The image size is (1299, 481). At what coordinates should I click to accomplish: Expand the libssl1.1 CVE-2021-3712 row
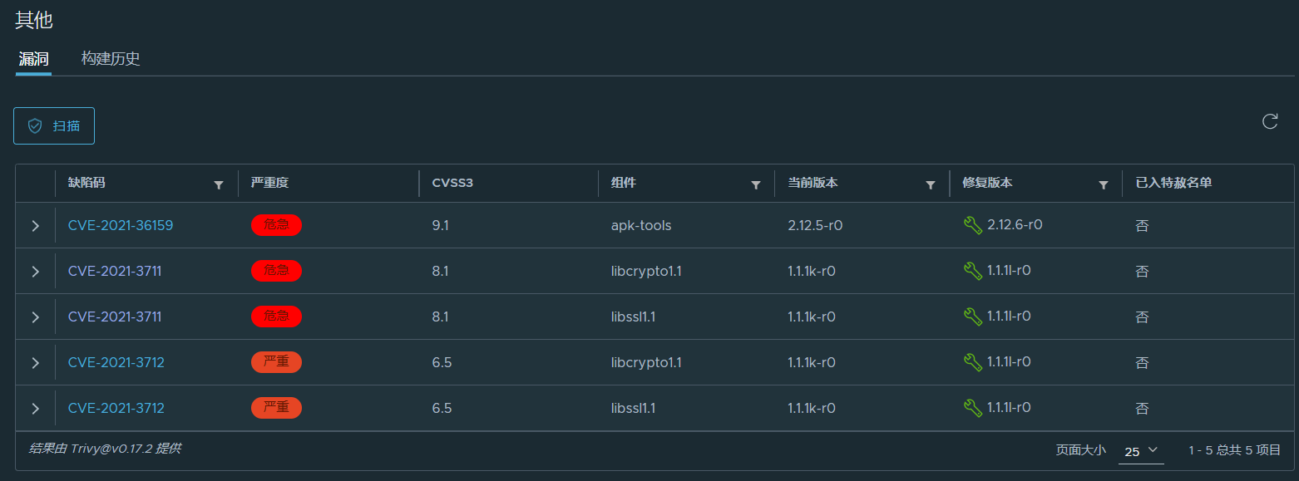click(35, 409)
